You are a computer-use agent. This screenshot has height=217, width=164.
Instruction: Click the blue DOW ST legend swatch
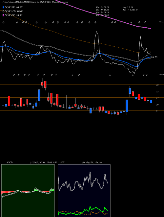tap(3, 7)
